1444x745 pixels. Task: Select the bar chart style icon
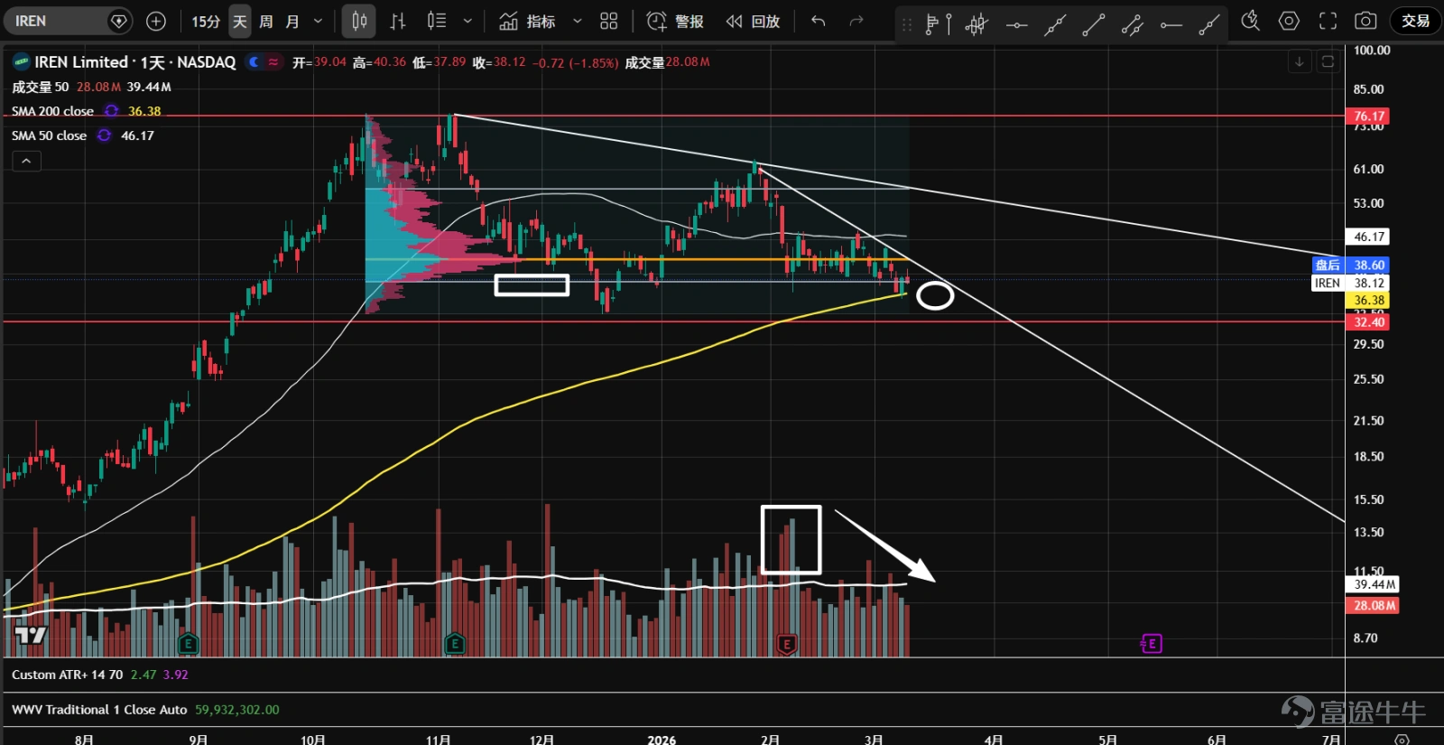coord(398,21)
